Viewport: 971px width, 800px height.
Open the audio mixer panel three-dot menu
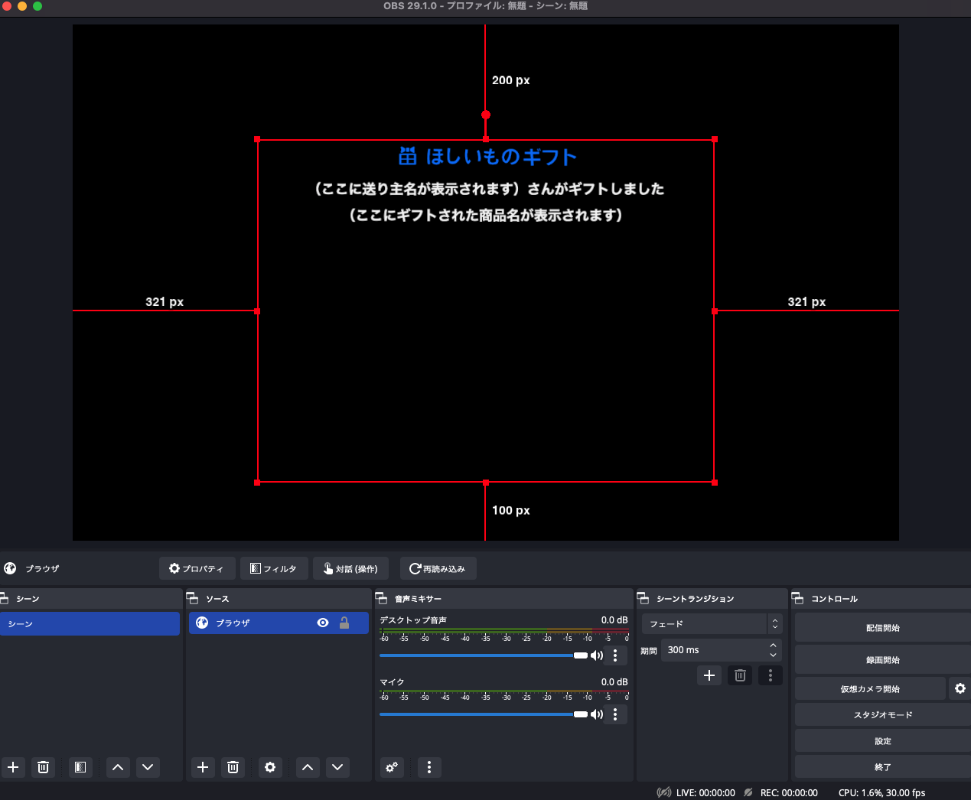coord(429,767)
